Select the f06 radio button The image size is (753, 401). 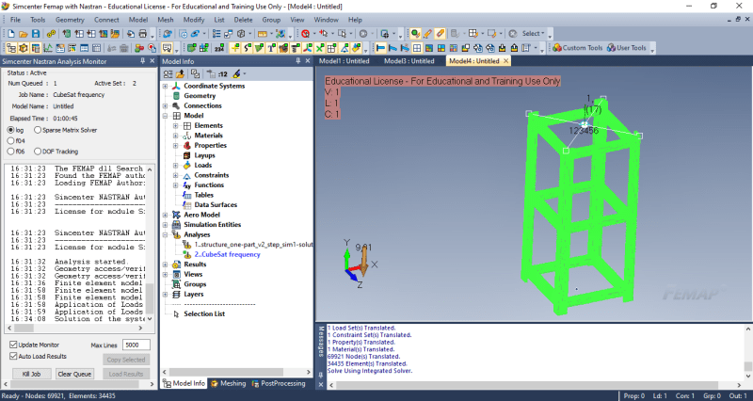[x=10, y=152]
